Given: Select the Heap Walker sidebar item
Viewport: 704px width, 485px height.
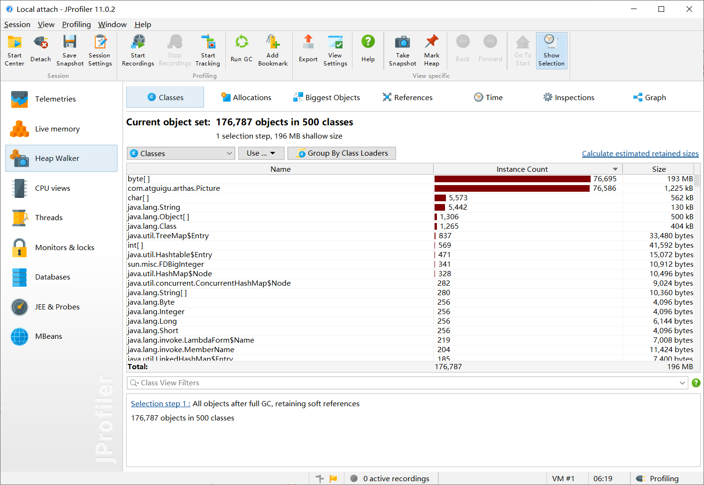Looking at the screenshot, I should (x=61, y=159).
